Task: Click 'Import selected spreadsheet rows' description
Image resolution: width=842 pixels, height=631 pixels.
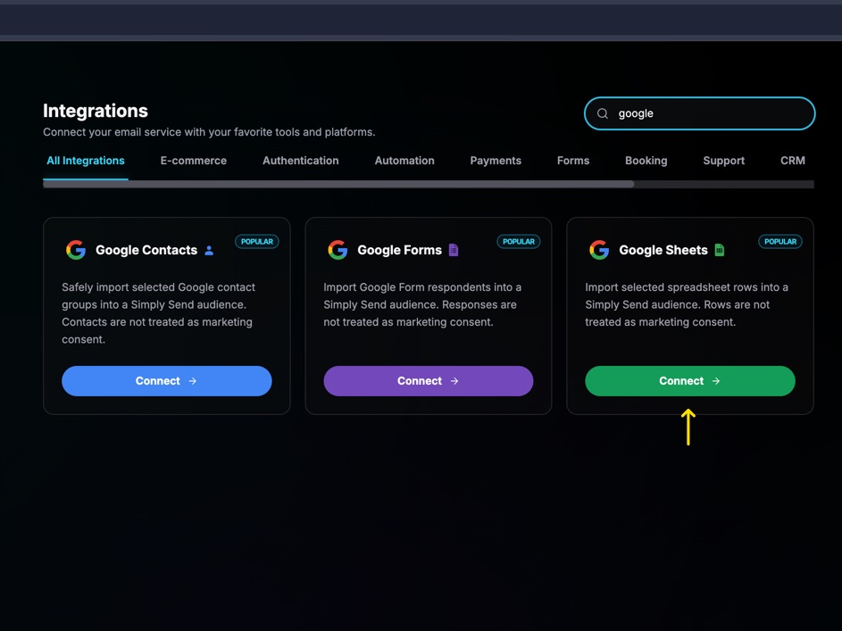Action: 687,304
